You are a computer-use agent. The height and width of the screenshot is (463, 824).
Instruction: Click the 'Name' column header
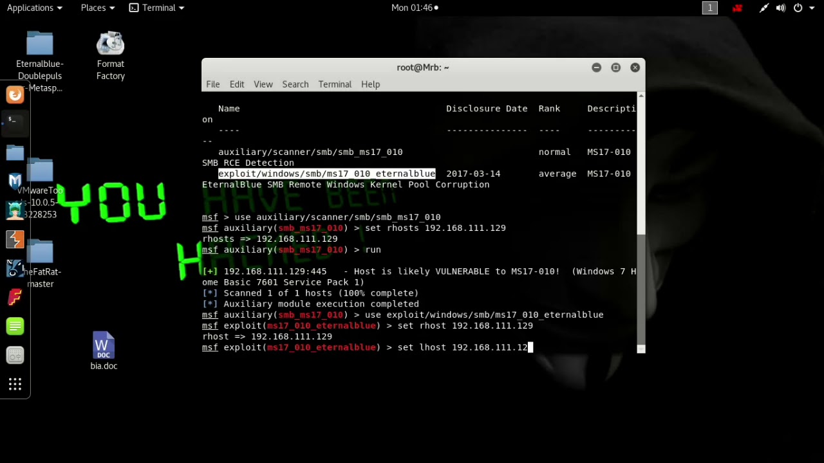point(229,109)
